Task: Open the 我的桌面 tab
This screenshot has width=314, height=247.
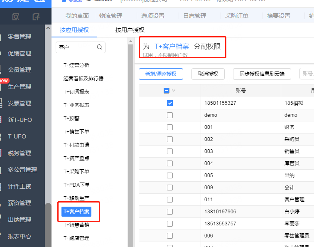Action: pyautogui.click(x=77, y=16)
